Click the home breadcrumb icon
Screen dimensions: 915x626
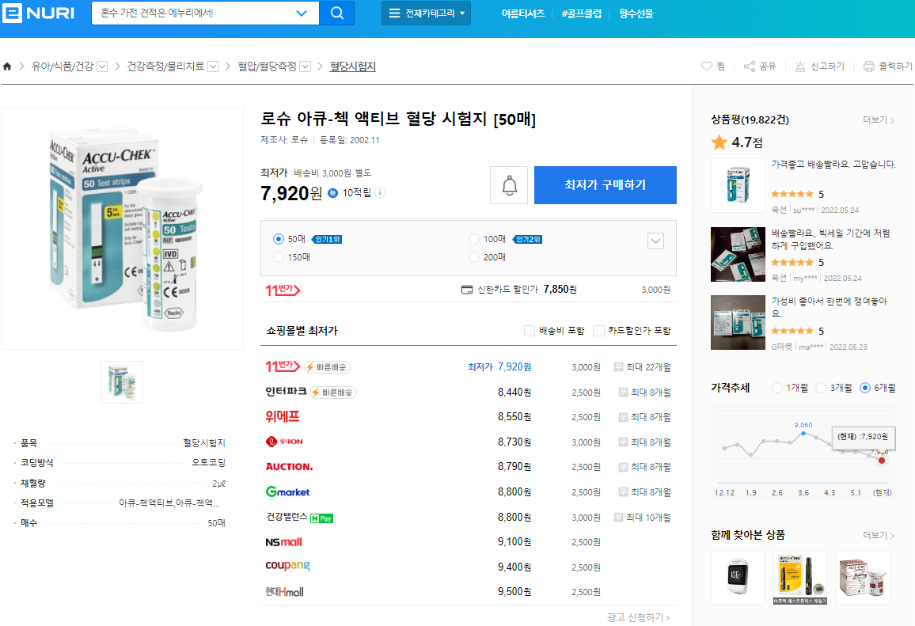[7, 66]
